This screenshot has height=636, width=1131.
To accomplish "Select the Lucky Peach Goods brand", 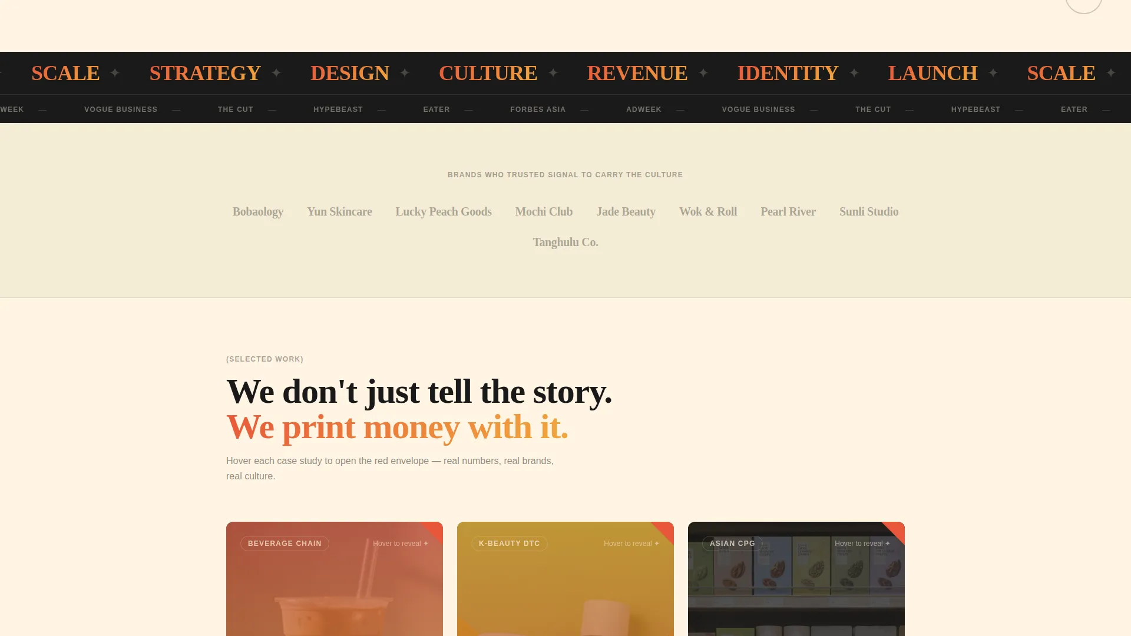I will (x=444, y=211).
